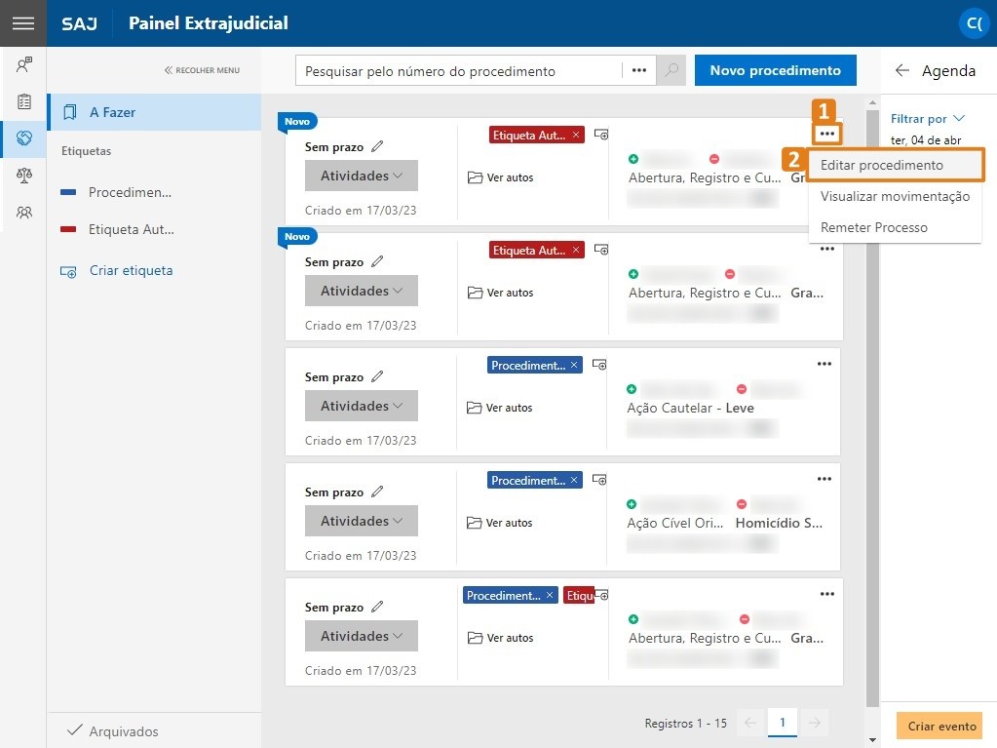Open the user-with-message sidebar icon
Screen dimensions: 997x748
pos(24,64)
